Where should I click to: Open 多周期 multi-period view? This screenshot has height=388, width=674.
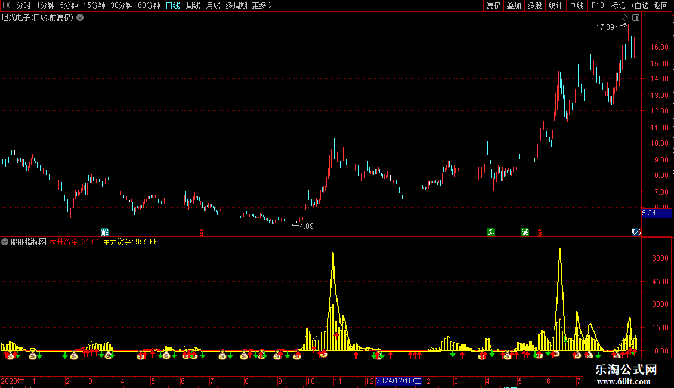[x=236, y=5]
